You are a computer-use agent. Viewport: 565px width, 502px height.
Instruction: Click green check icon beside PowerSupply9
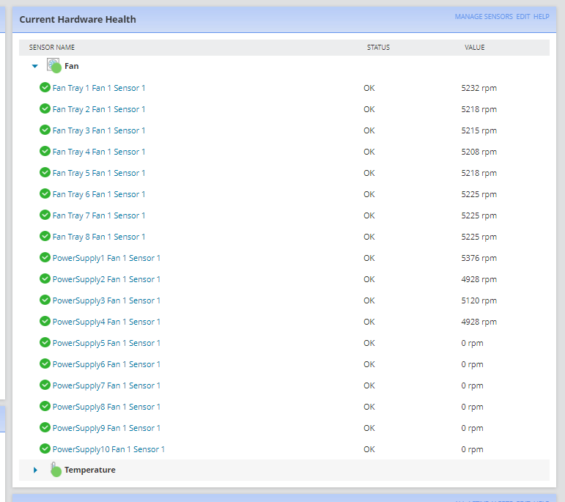[x=45, y=427]
